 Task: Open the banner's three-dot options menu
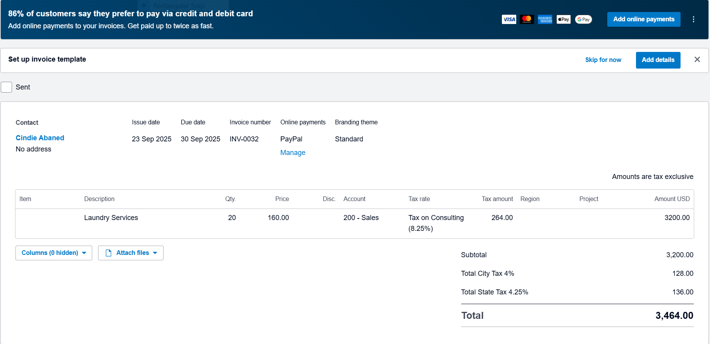click(x=693, y=19)
